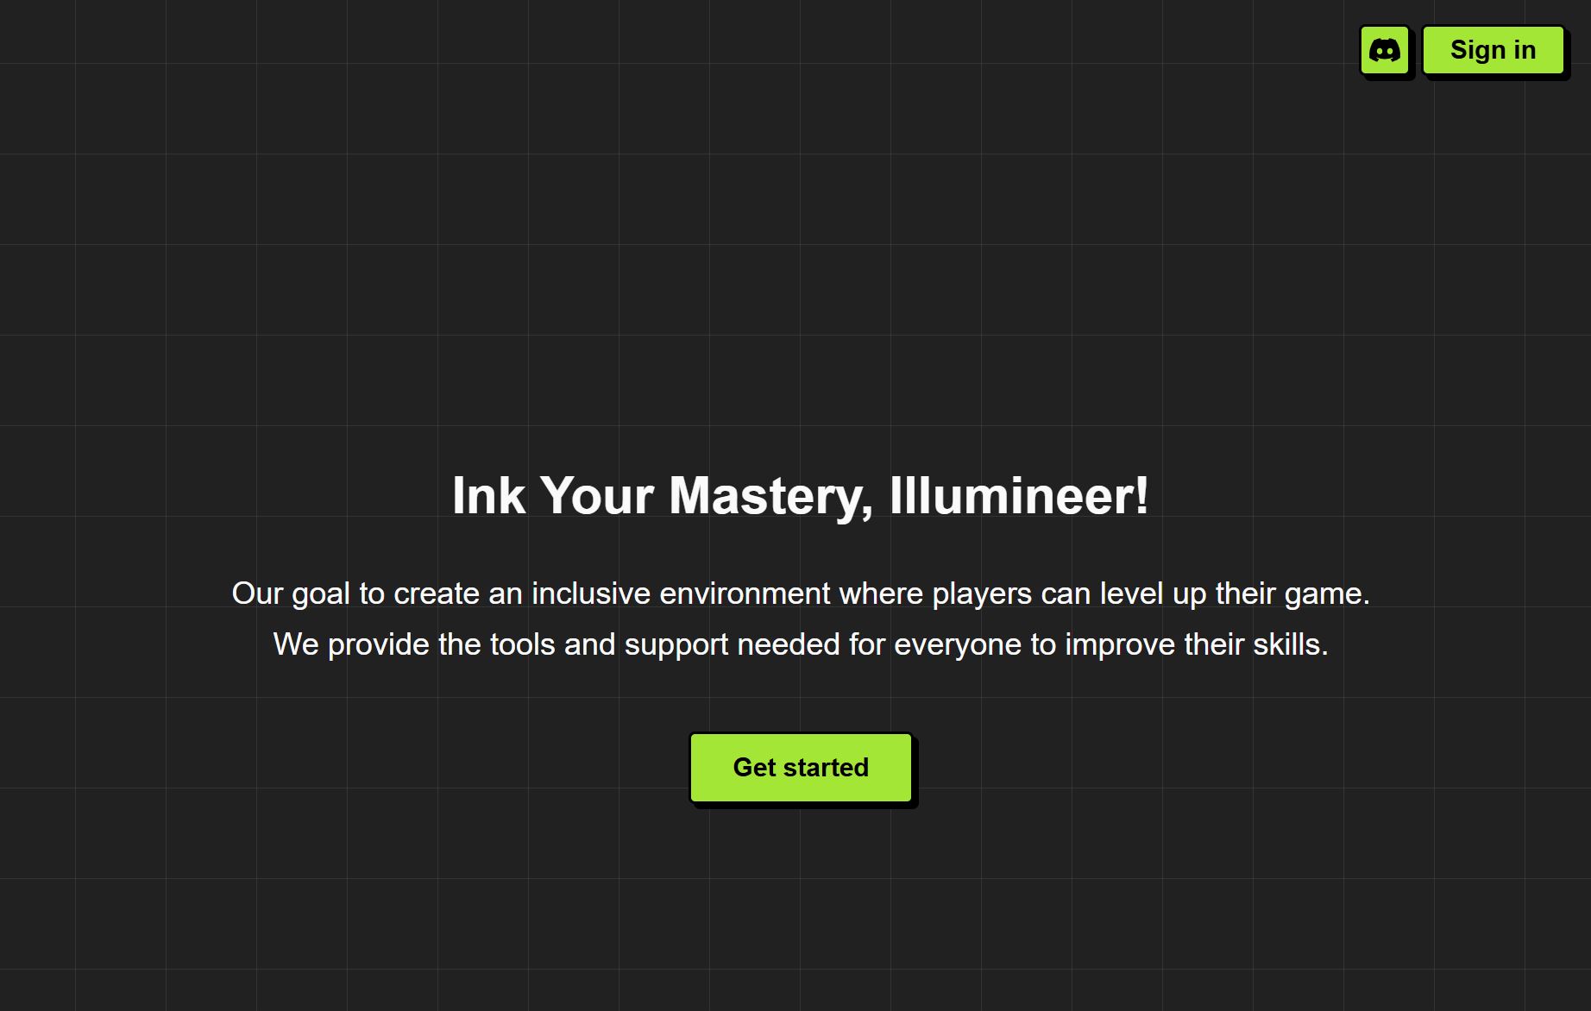This screenshot has height=1011, width=1591.
Task: Click the word 'Illumineer!' in the heading
Action: pyautogui.click(x=1019, y=496)
